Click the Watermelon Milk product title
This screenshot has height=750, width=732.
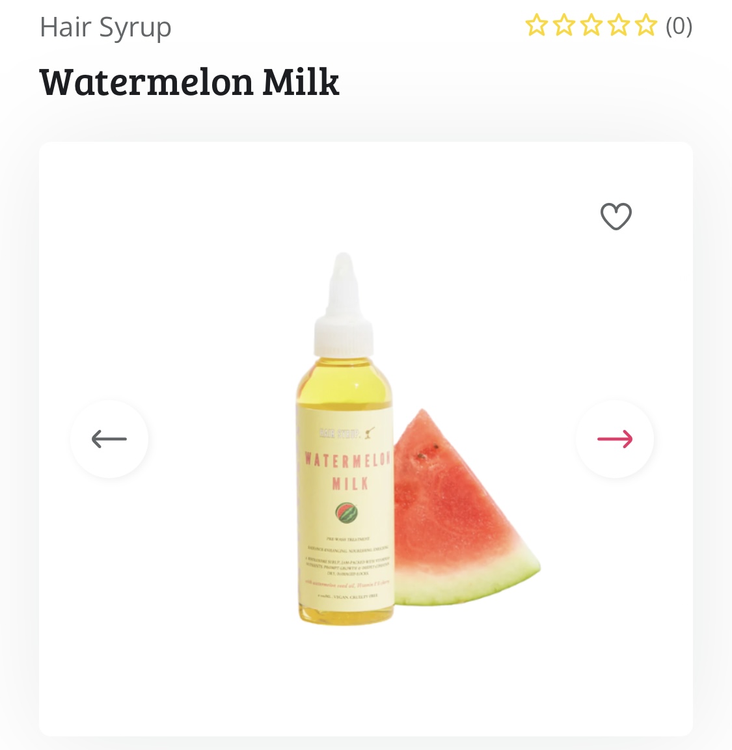click(x=189, y=82)
